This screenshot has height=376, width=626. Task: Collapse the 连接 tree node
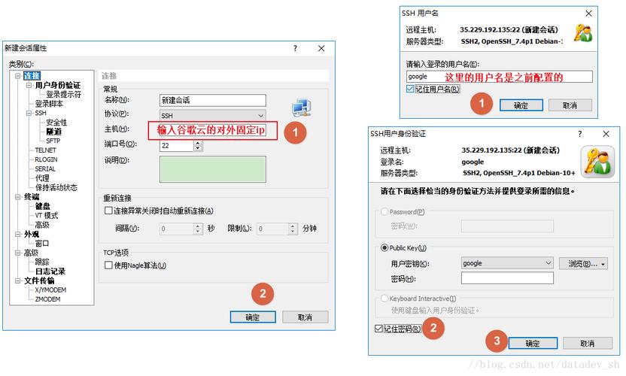(17, 75)
